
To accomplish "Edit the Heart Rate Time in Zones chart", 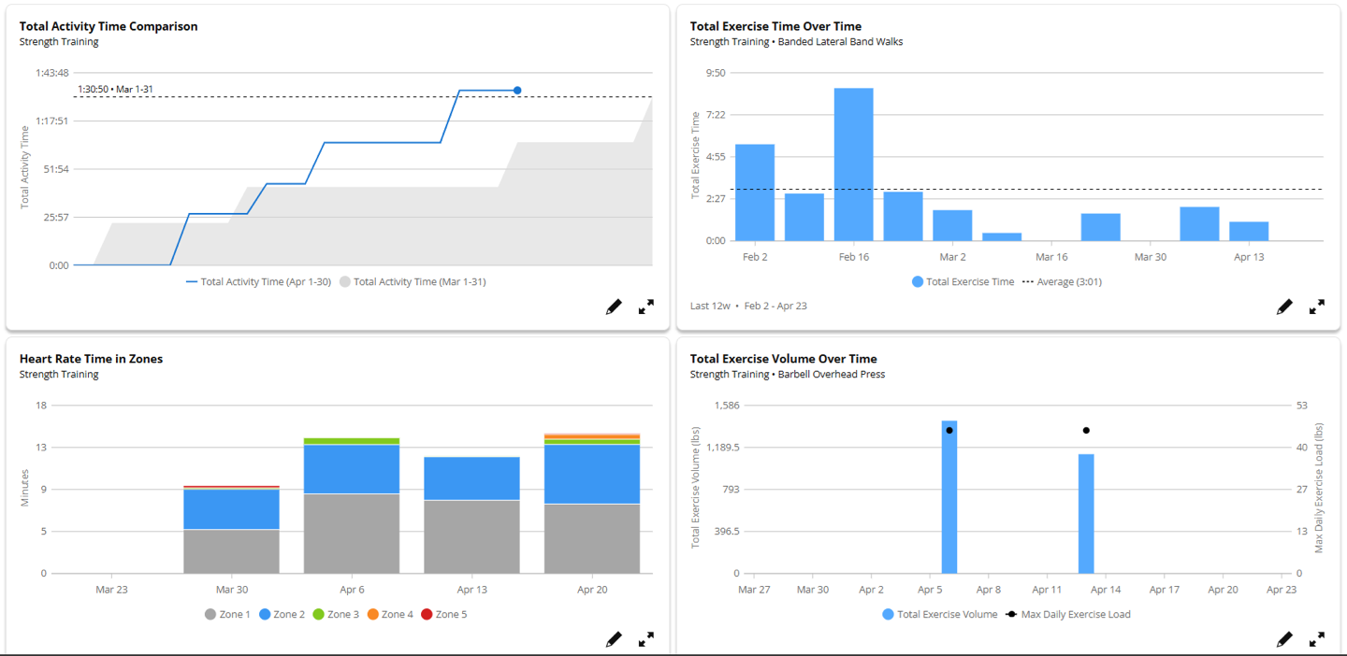I will tap(614, 639).
